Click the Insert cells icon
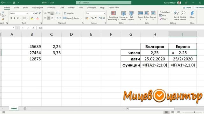Image resolution: width=204 pixels, height=114 pixels. [x=140, y=13]
